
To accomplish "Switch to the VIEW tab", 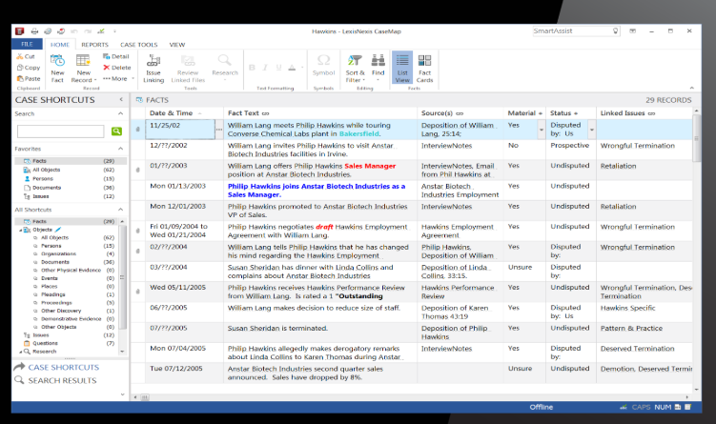I will point(177,45).
